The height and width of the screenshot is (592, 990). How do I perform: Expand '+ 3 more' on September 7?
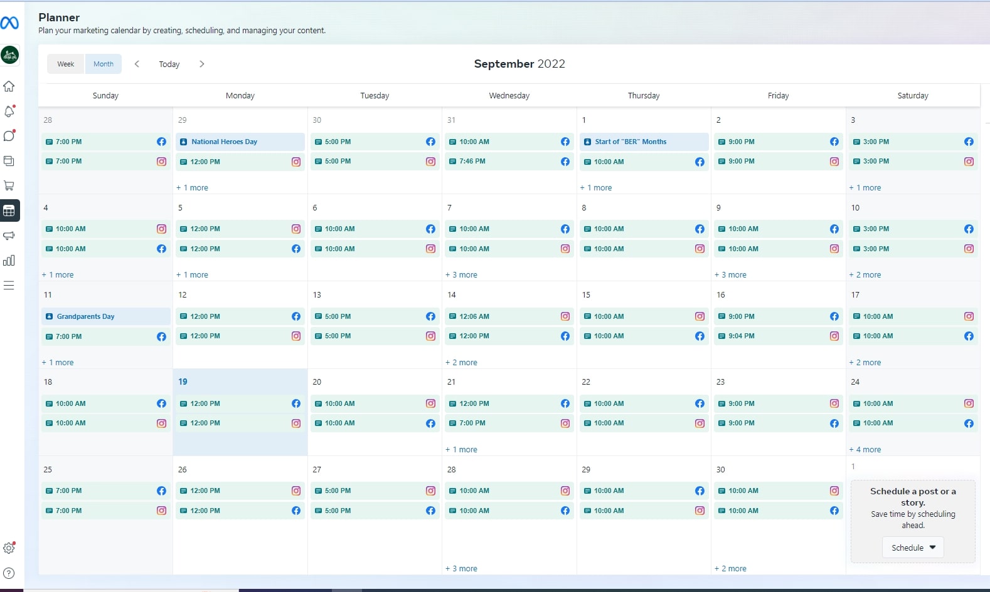pos(461,275)
